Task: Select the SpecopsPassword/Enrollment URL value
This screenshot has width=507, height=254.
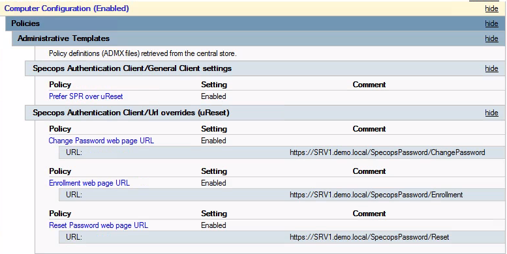Action: pos(376,195)
